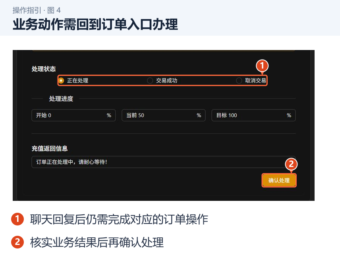Image resolution: width=340 pixels, height=258 pixels.
Task: Click the 开始 0 progress input field
Action: coord(73,115)
